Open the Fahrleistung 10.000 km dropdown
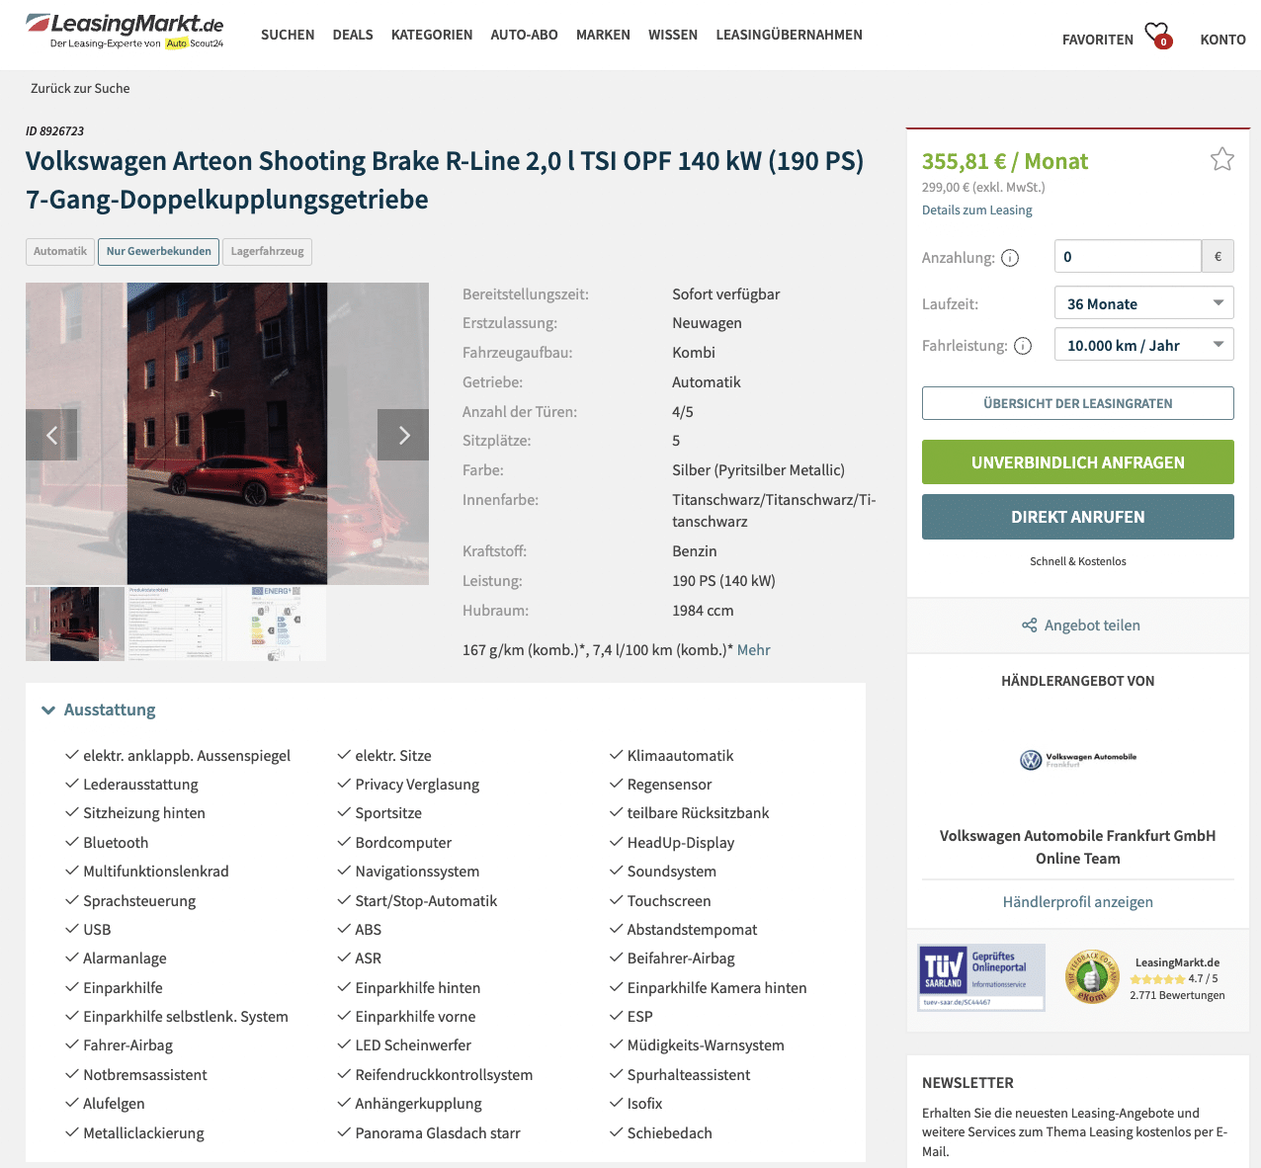The height and width of the screenshot is (1168, 1261). click(1143, 345)
